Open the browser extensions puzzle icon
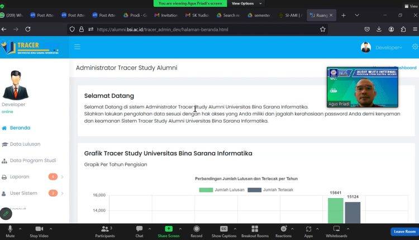Viewport: 419px width, 240px height. pyautogui.click(x=403, y=30)
